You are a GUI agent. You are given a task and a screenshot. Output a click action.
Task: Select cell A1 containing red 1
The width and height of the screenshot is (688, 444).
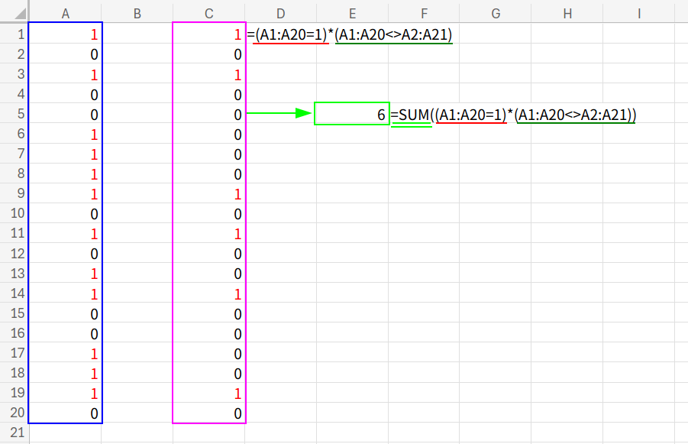(65, 35)
